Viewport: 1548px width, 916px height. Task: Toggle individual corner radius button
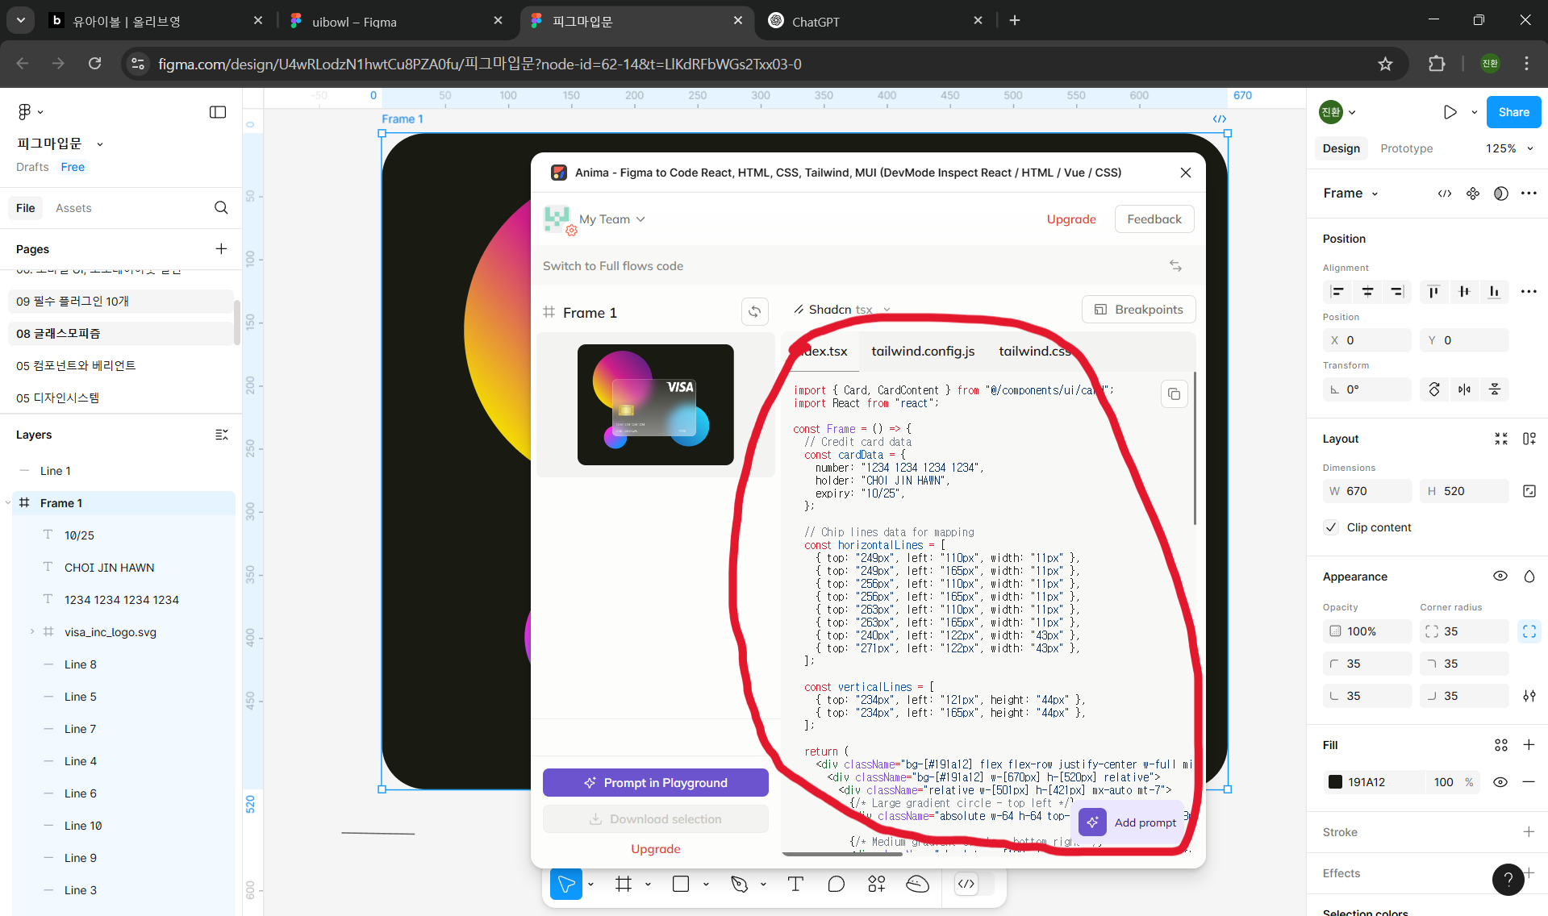click(1529, 631)
